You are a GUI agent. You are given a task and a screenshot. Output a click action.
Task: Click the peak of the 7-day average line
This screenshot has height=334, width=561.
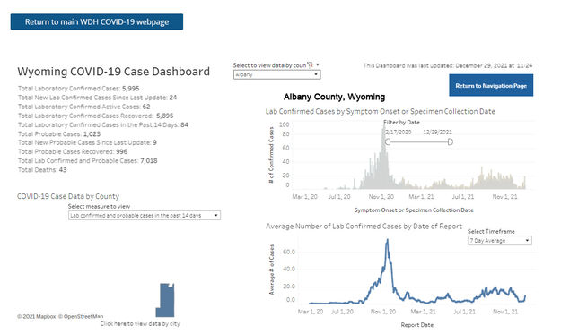point(388,240)
